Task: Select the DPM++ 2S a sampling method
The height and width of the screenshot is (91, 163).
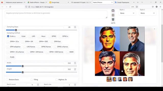Action: (13, 41)
